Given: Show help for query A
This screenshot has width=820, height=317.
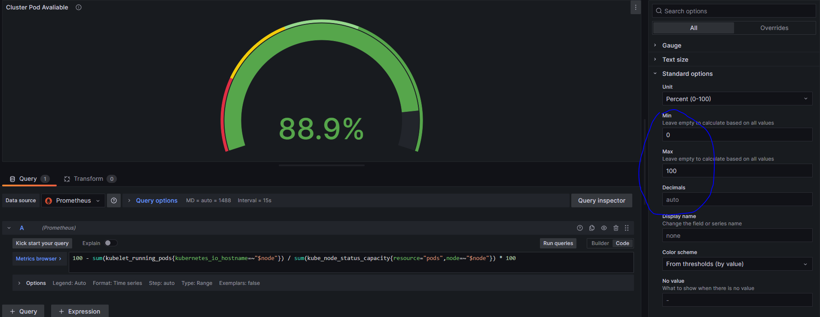Looking at the screenshot, I should [579, 228].
